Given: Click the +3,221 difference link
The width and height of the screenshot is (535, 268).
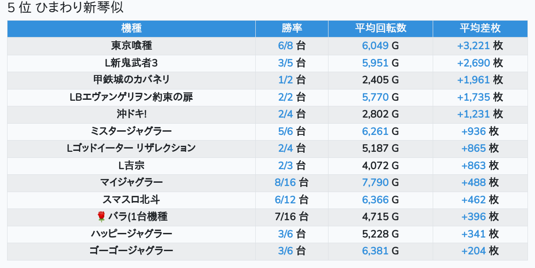Looking at the screenshot, I should [x=474, y=46].
